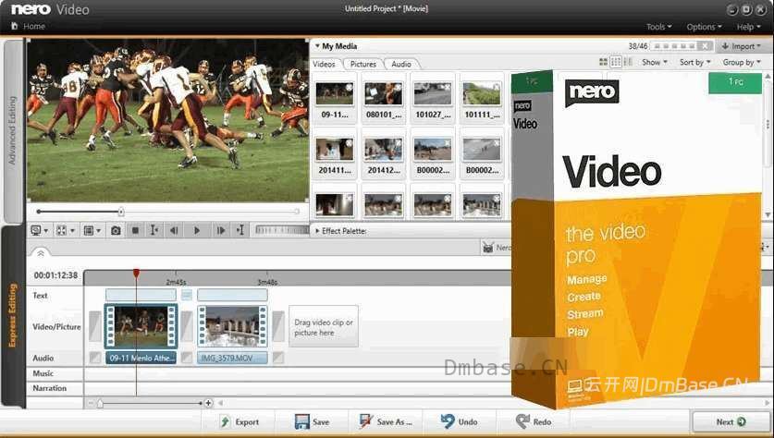Open the Show filter dropdown

pyautogui.click(x=655, y=62)
